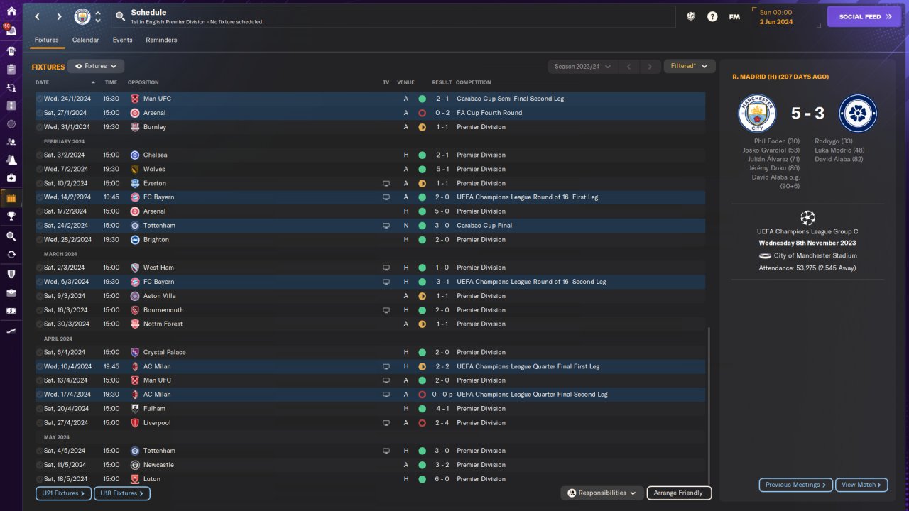Toggle the reminder tick for Wed, 14/2/2024
The image size is (909, 511).
click(x=40, y=197)
